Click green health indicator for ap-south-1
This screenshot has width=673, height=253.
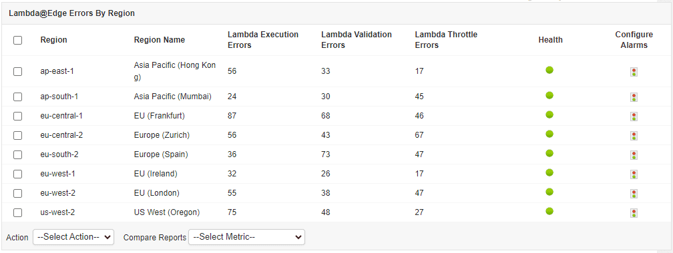[549, 95]
